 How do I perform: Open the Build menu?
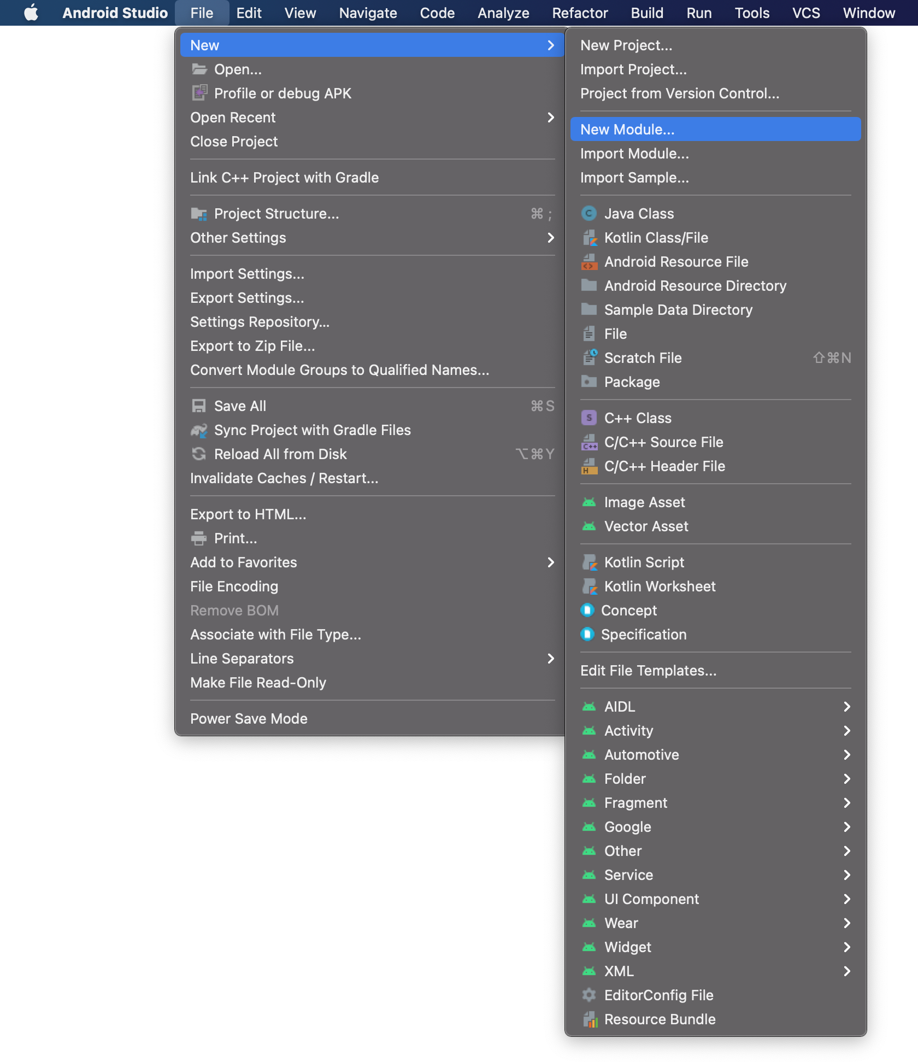(647, 13)
